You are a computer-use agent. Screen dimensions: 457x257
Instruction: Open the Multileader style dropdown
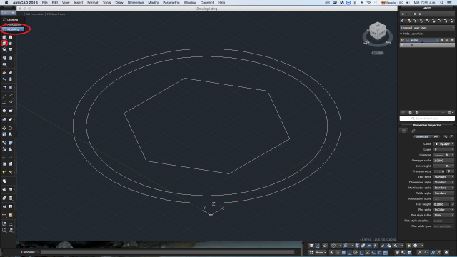(444, 188)
